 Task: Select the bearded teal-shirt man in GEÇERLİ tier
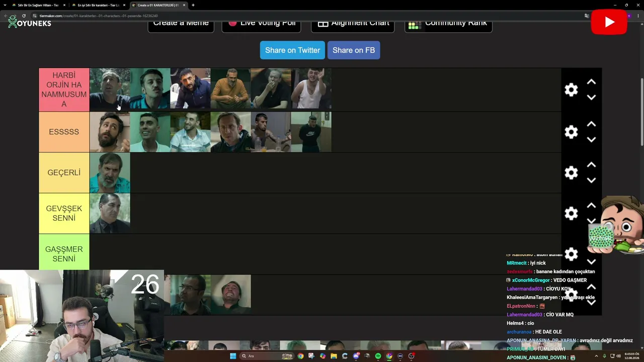(110, 172)
